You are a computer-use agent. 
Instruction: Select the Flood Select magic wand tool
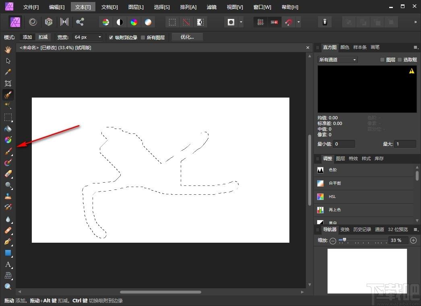(8, 106)
